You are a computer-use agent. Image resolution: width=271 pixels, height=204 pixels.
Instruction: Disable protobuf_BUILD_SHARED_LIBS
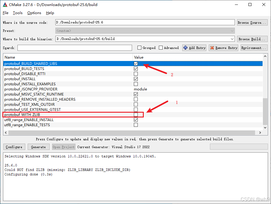(x=136, y=63)
